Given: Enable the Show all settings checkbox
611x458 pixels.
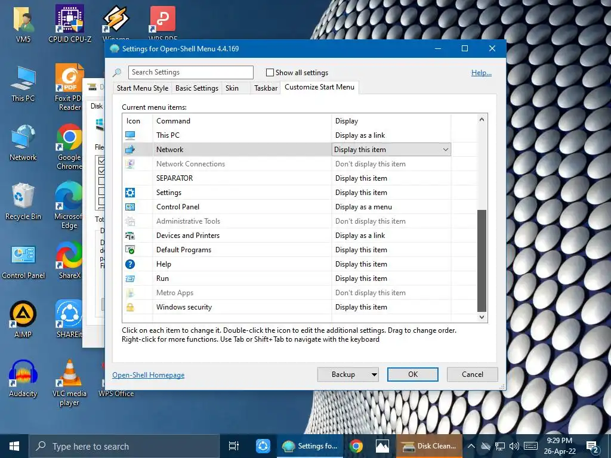Looking at the screenshot, I should pyautogui.click(x=270, y=72).
